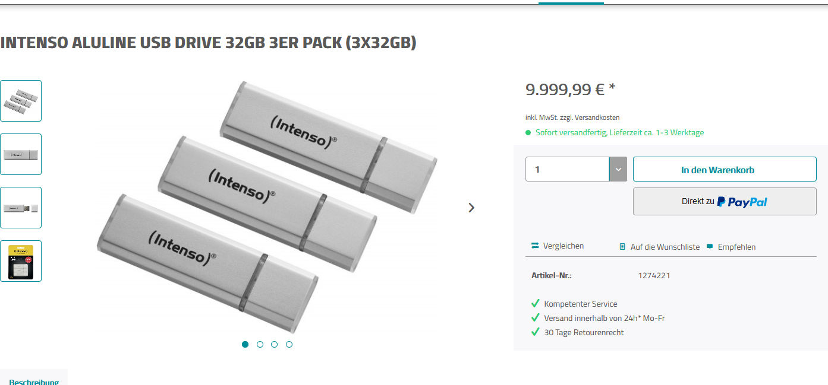Click the Auf die Wunschliste link
Viewport: 828px width, 385px height.
click(665, 247)
